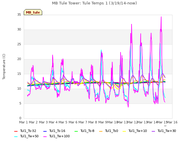Click the red Tul1_Ts-32 legend swatch

[x=16, y=131]
